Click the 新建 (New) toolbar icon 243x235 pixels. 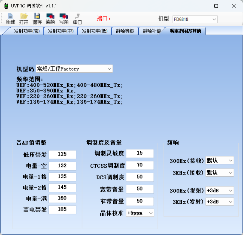[x=10, y=18]
